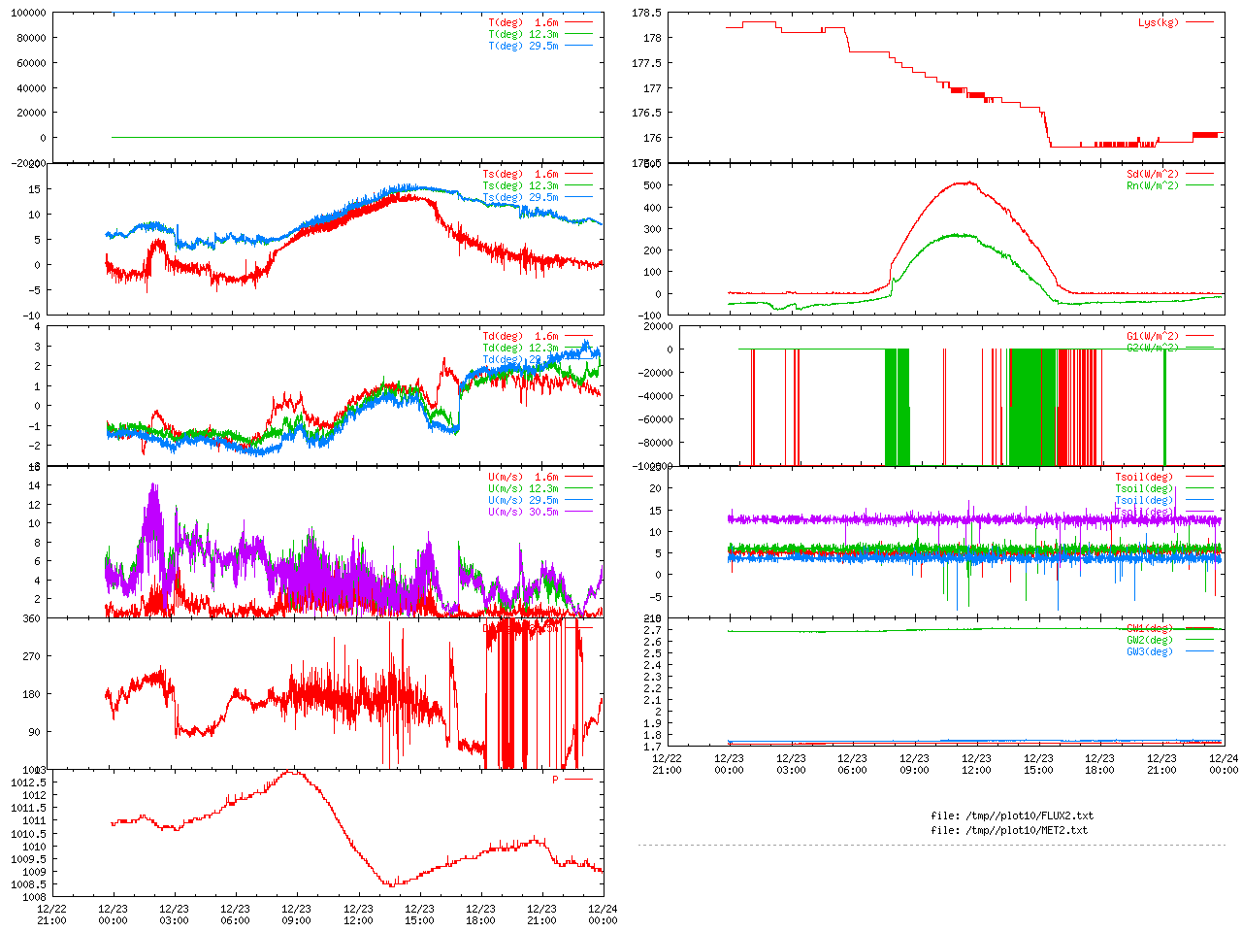Click the '176.5' Lys axis value
The width and height of the screenshot is (1242, 932).
pyautogui.click(x=646, y=114)
